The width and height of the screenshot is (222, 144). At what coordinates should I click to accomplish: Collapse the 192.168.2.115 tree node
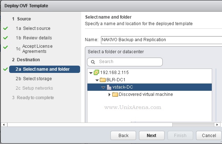coord(91,73)
